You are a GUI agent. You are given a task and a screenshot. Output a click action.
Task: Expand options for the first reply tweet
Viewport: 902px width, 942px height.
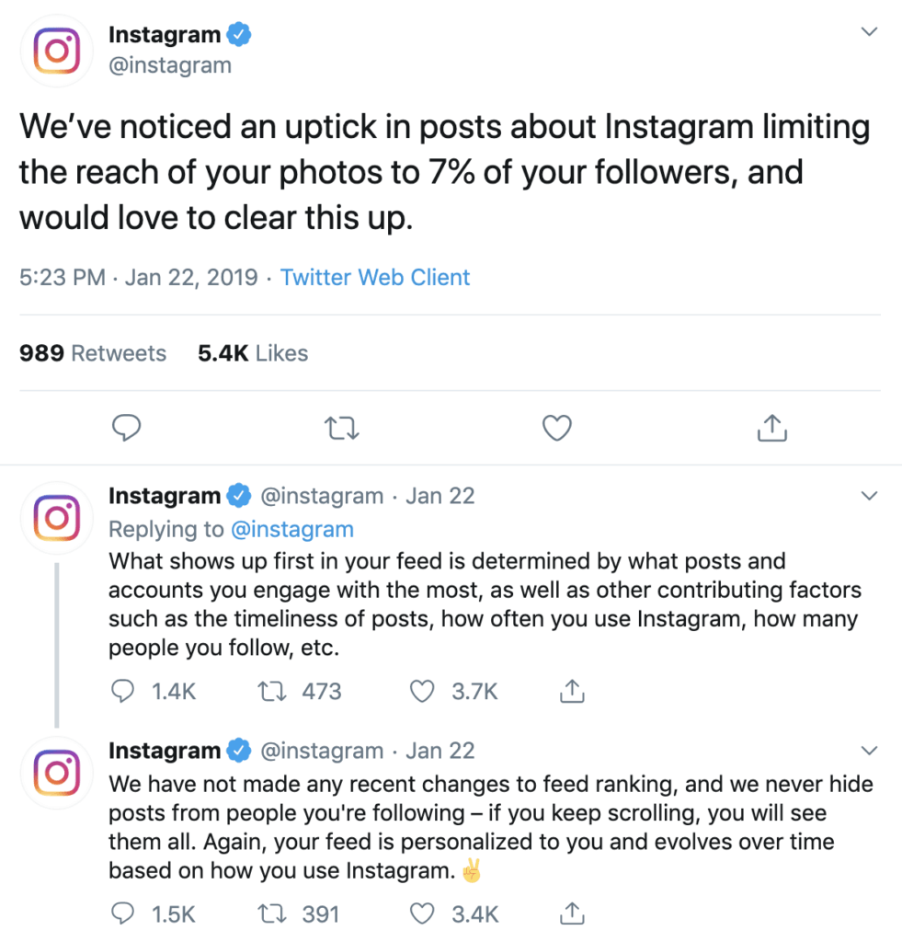click(869, 496)
